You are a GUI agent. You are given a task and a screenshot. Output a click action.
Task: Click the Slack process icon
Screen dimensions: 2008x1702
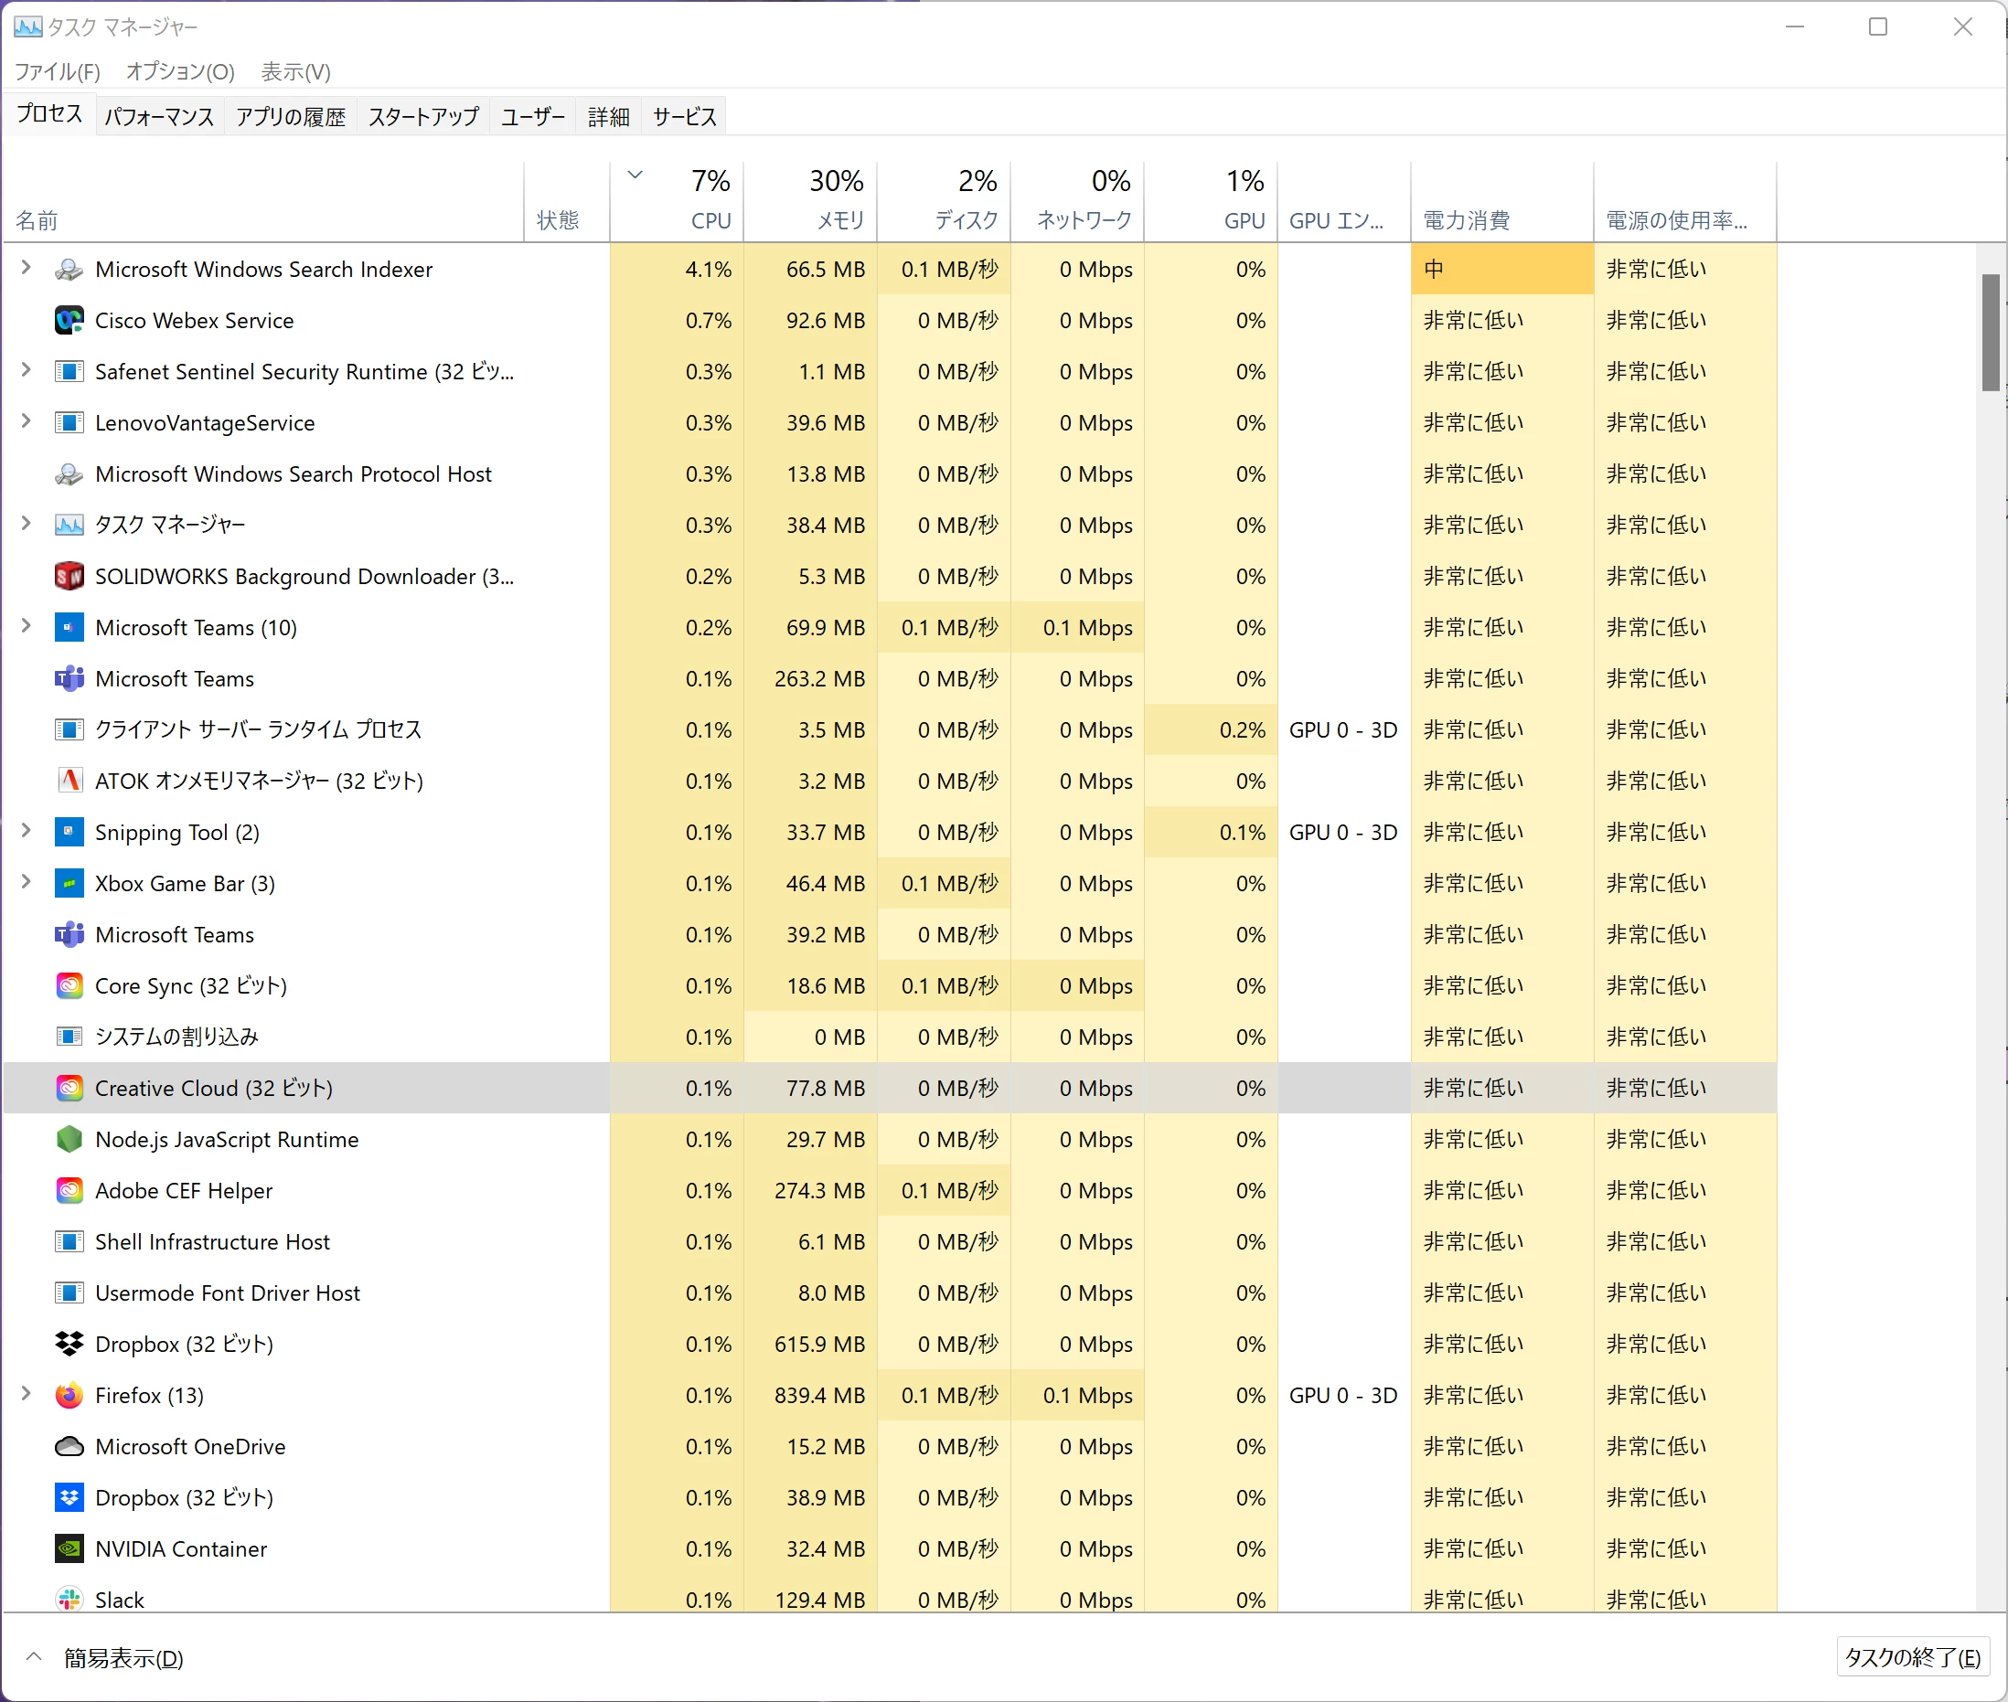[x=69, y=1599]
